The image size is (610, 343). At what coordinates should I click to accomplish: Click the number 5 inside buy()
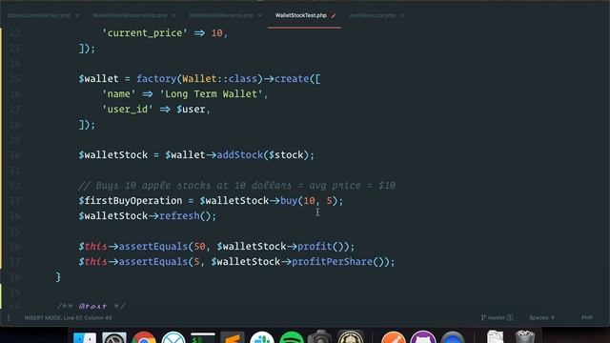330,201
